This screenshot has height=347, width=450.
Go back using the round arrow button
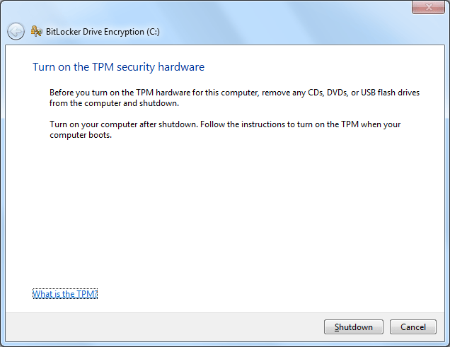(16, 31)
